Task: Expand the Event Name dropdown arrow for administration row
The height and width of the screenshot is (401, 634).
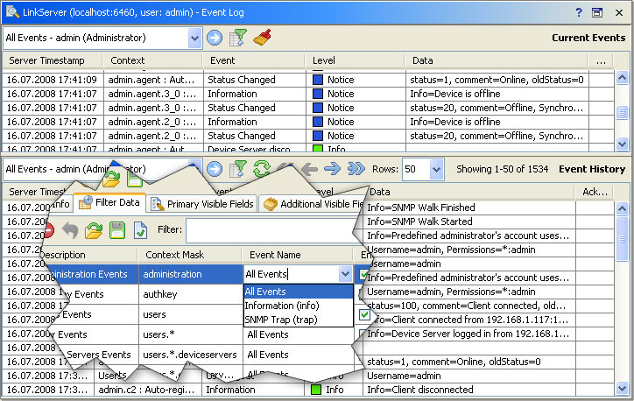Action: [x=345, y=274]
